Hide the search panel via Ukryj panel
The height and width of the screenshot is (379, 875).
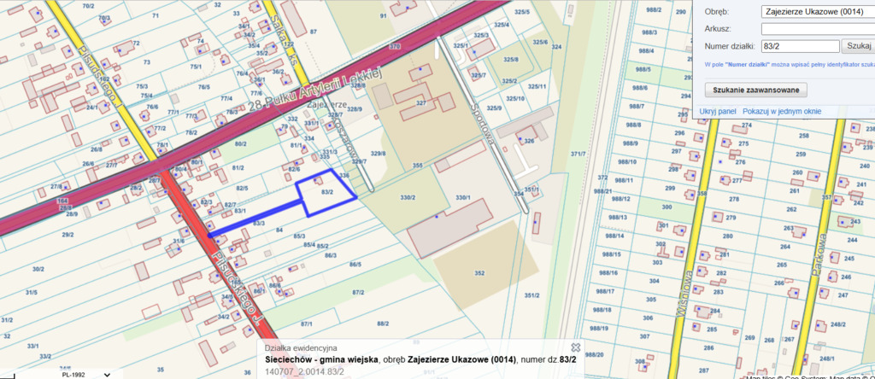[718, 112]
